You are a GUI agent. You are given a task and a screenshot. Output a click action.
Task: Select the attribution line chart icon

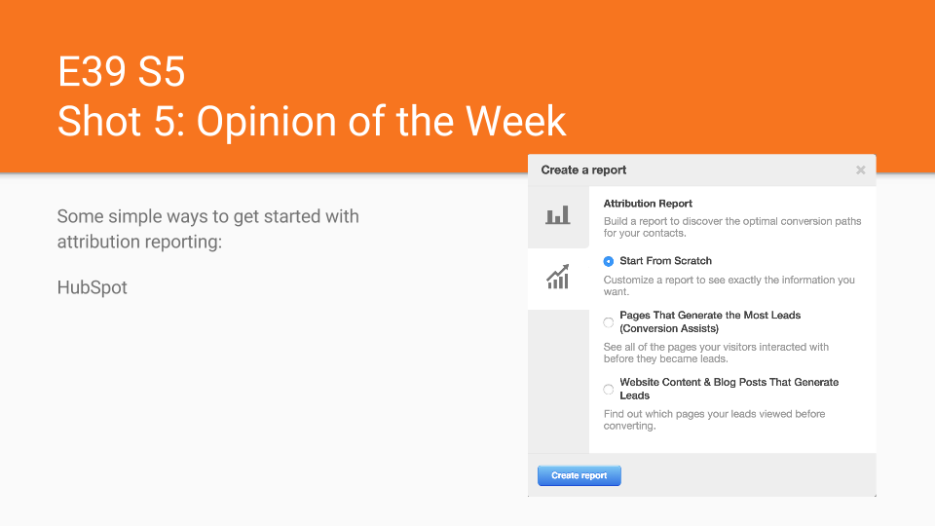(558, 279)
